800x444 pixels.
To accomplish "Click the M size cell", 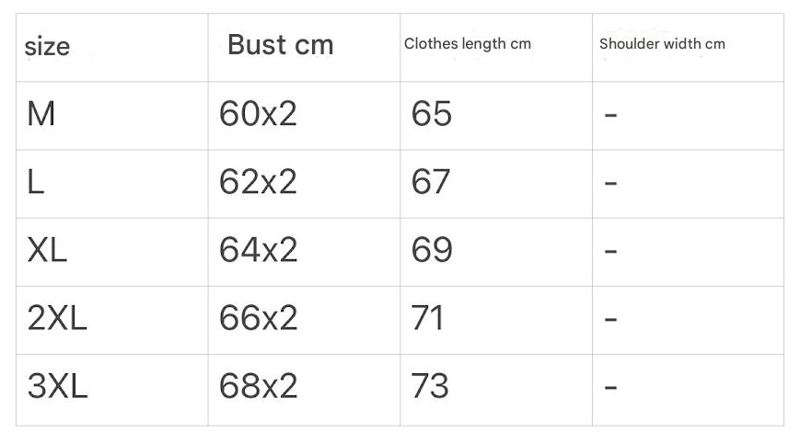I will [41, 114].
